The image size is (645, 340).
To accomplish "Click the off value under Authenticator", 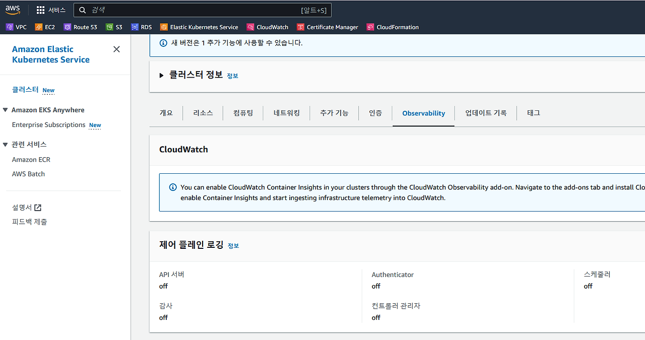I will [376, 286].
